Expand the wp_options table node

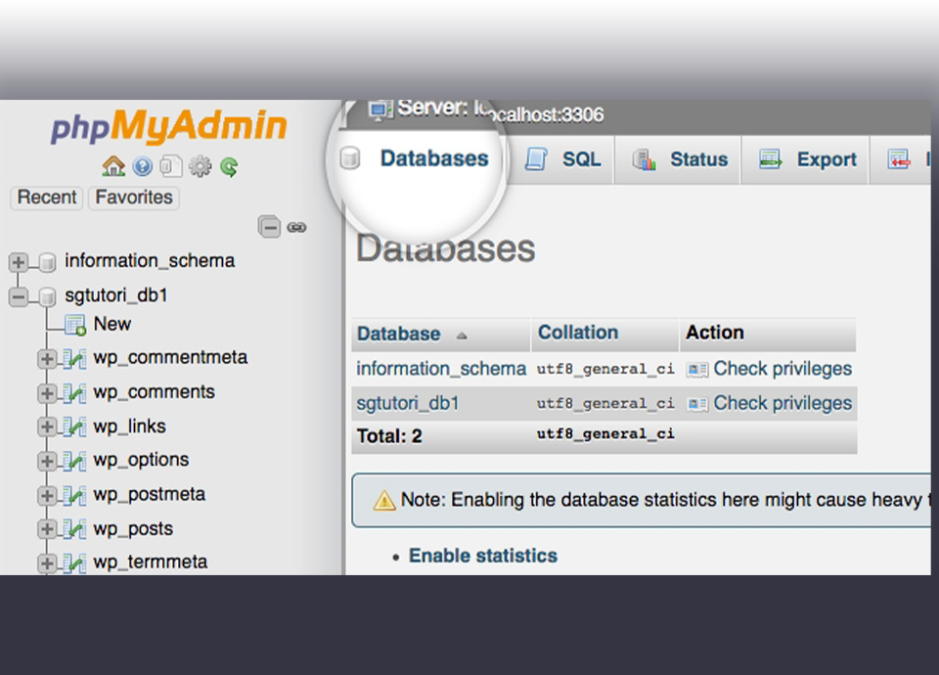pos(47,461)
